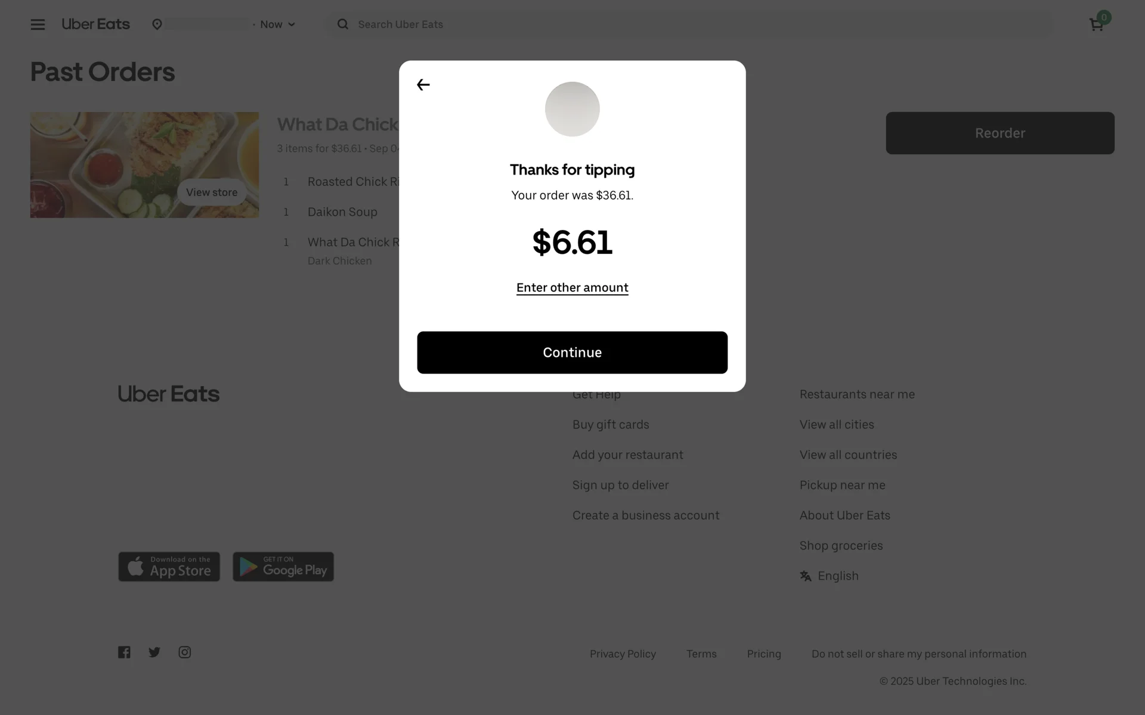Change language from English
This screenshot has width=1145, height=715.
click(x=830, y=576)
